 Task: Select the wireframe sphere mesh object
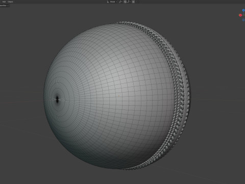pos(109,96)
